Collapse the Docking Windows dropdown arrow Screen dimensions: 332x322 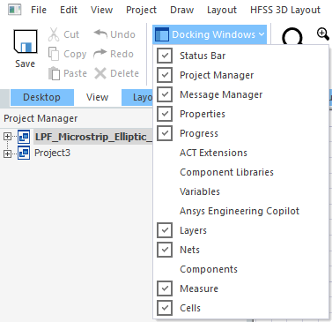tap(262, 34)
